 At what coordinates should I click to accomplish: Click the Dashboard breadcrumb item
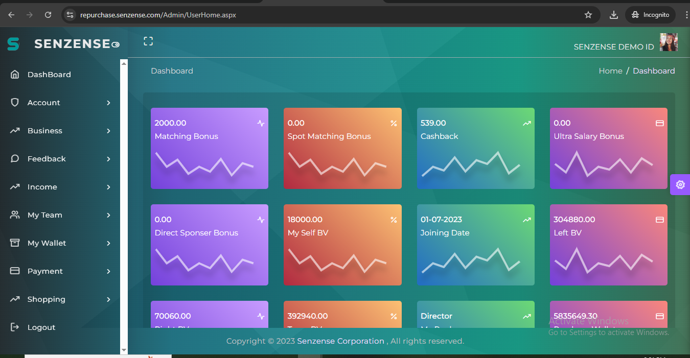point(654,71)
